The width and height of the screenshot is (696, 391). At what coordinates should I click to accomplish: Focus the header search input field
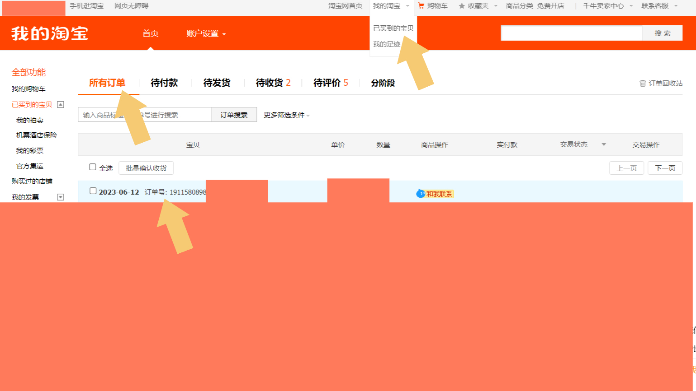tap(571, 33)
